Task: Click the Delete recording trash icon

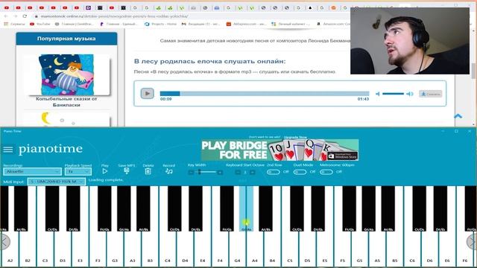Action: pyautogui.click(x=148, y=171)
